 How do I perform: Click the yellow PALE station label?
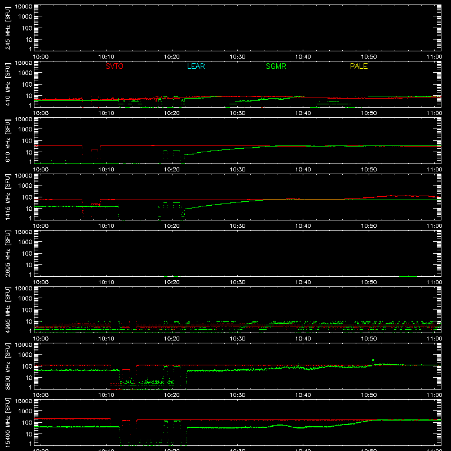[x=359, y=66]
